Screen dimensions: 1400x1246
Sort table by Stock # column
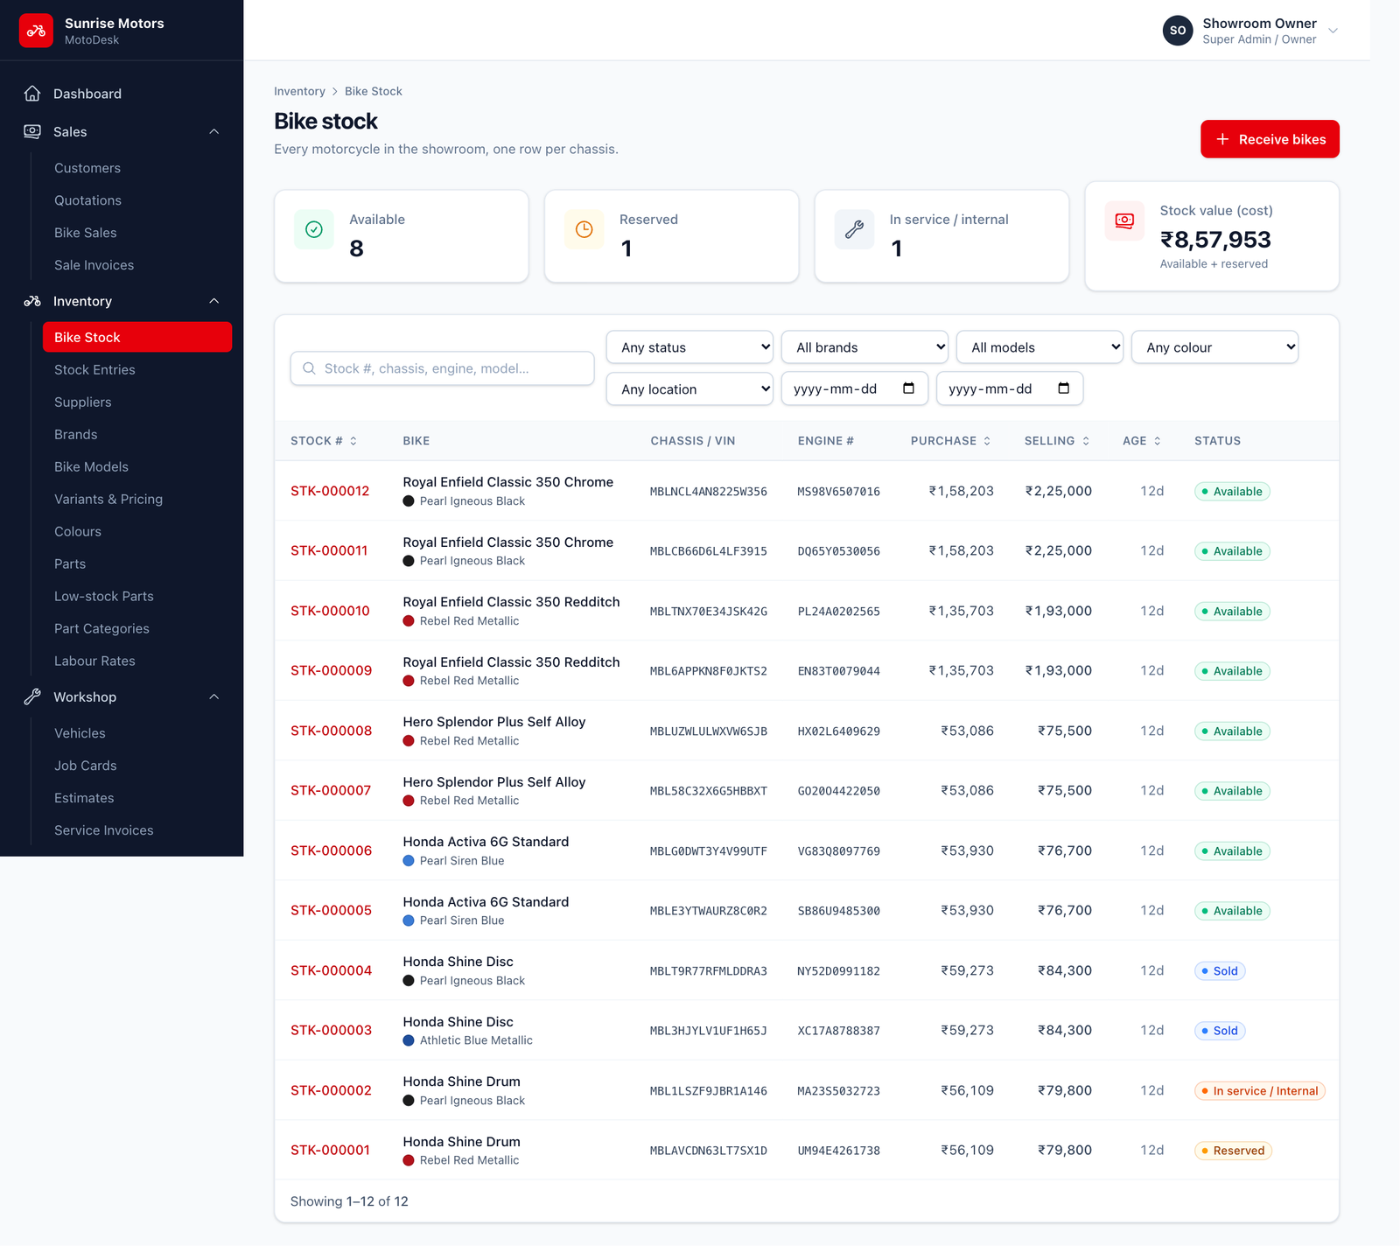point(324,441)
